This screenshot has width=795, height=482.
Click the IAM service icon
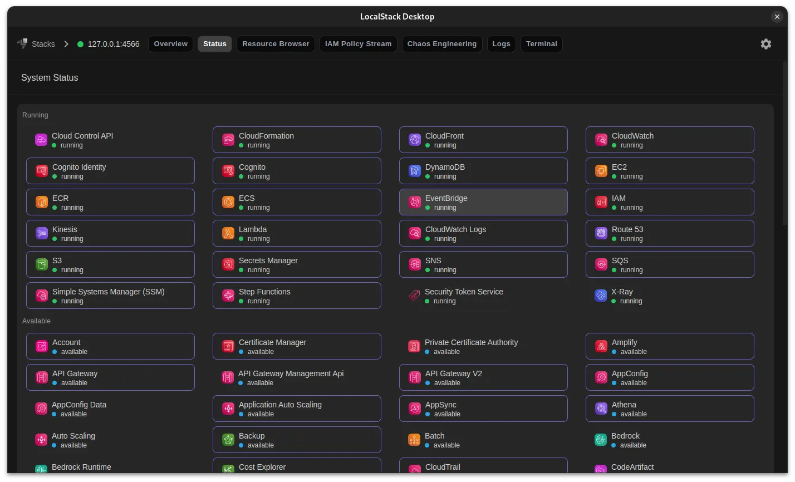pos(601,202)
